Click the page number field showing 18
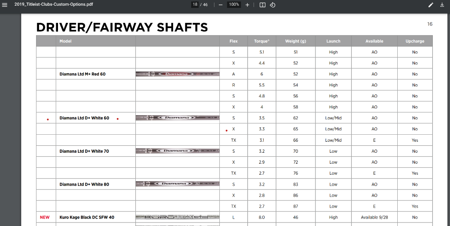Image resolution: width=450 pixels, height=226 pixels. click(195, 4)
